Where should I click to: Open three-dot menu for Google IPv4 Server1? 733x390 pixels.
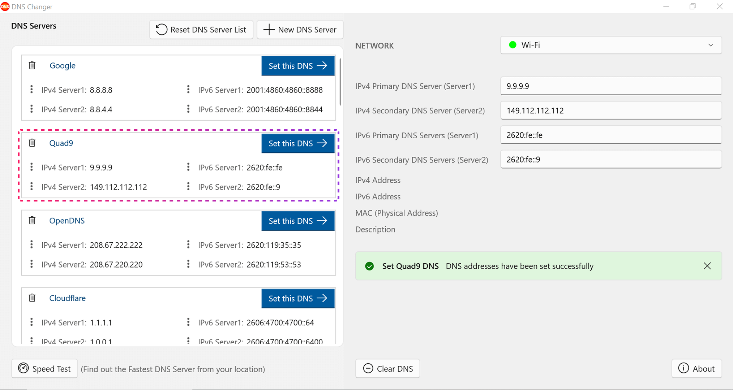[31, 90]
